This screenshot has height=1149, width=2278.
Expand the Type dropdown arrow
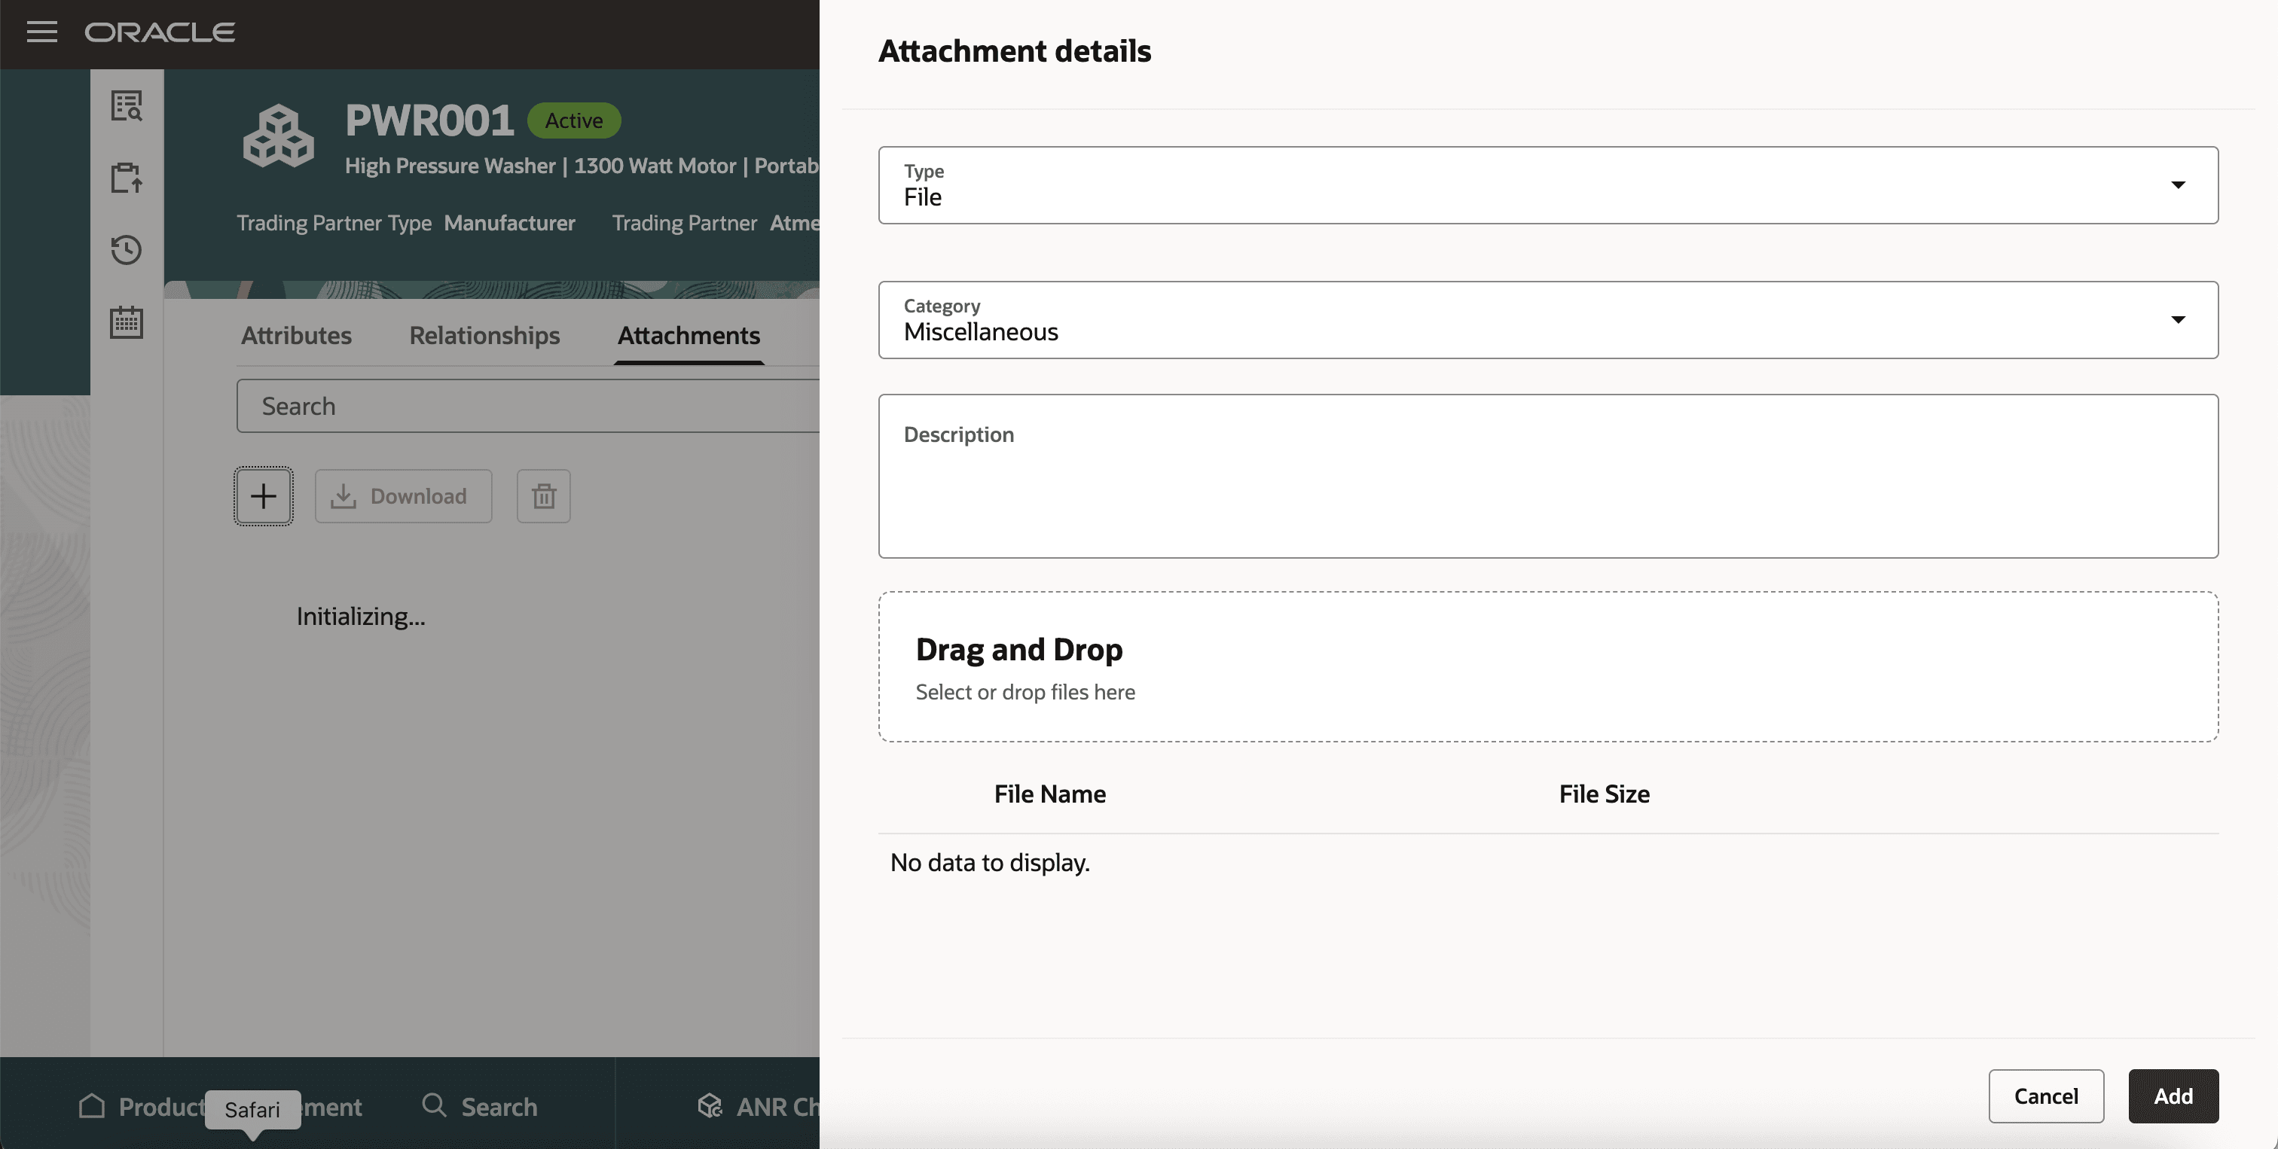point(2178,184)
